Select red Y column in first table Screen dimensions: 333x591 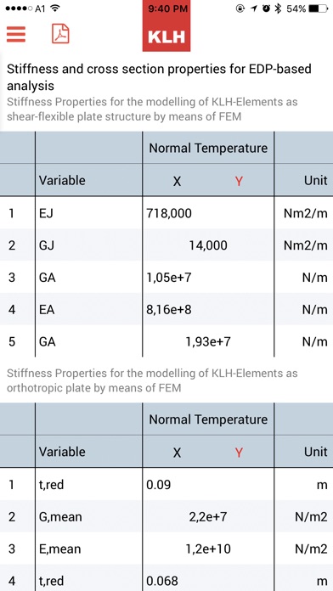point(239,182)
